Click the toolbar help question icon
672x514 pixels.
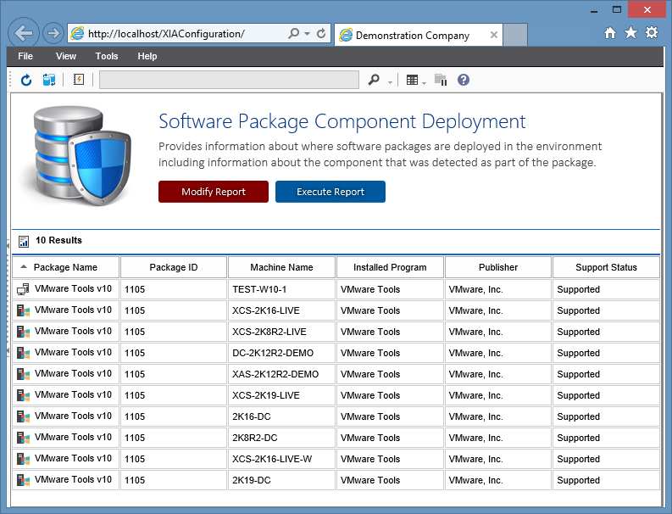pyautogui.click(x=464, y=80)
